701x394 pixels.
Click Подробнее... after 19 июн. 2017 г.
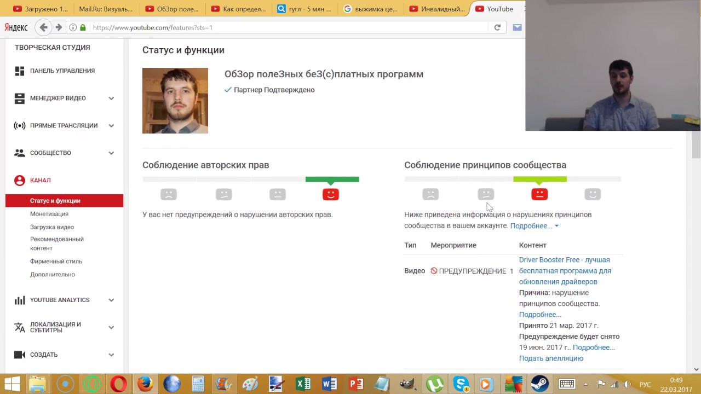[x=594, y=347]
